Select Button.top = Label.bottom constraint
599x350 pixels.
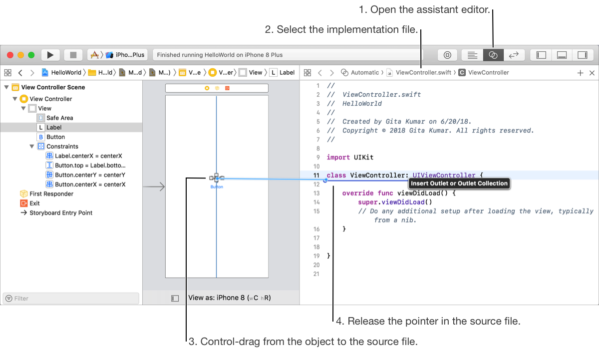click(90, 166)
